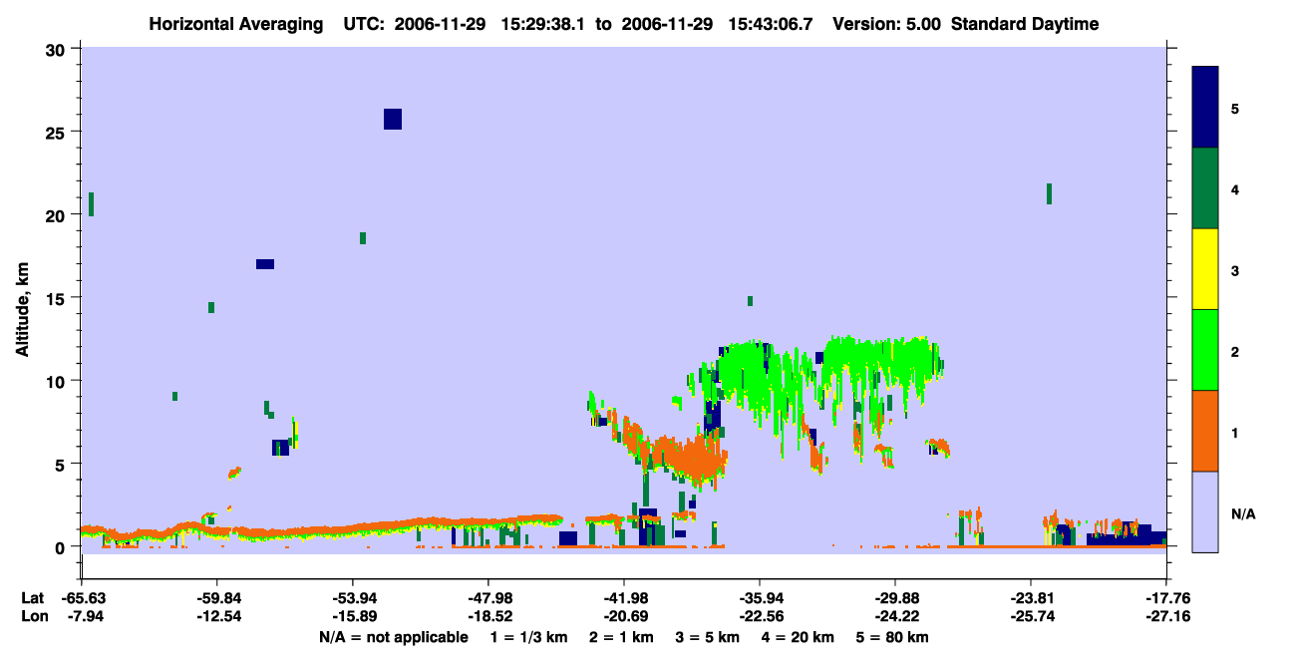Click the altitude tick label 15

tap(58, 298)
